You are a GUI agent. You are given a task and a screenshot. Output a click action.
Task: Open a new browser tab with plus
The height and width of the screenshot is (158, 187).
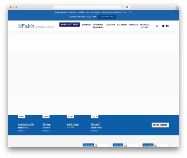tap(177, 8)
